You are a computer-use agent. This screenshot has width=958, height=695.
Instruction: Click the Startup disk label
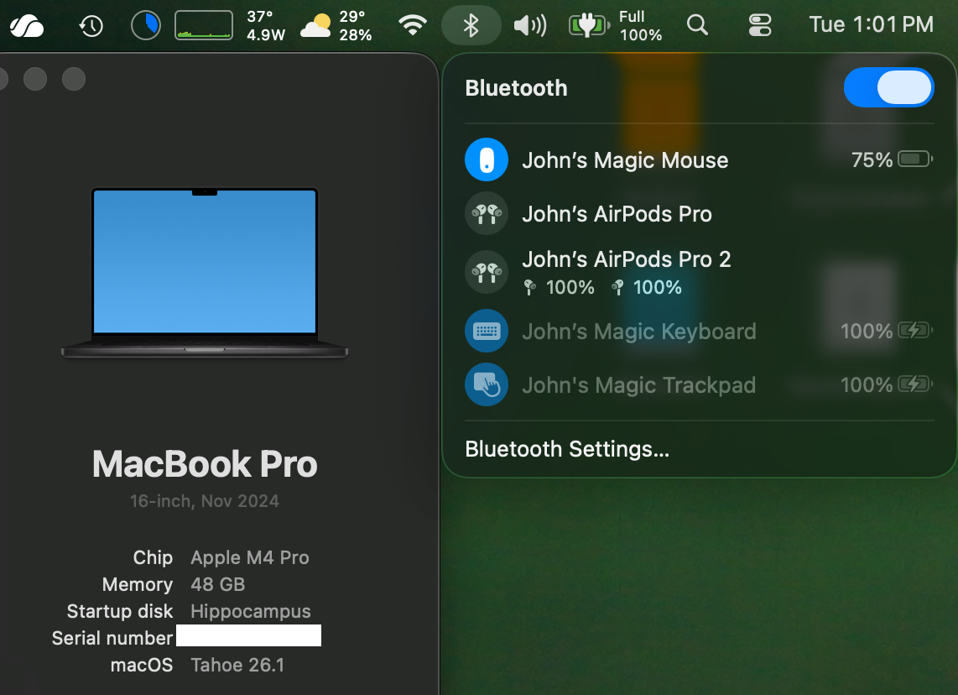click(120, 611)
